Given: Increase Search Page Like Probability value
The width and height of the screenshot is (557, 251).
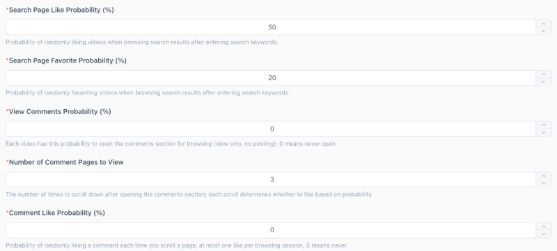Looking at the screenshot, I should coord(544,24).
